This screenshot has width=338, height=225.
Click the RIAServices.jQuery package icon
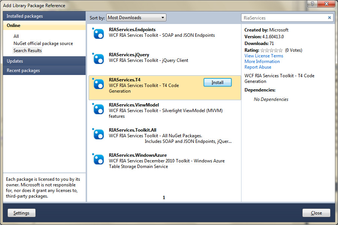98,58
